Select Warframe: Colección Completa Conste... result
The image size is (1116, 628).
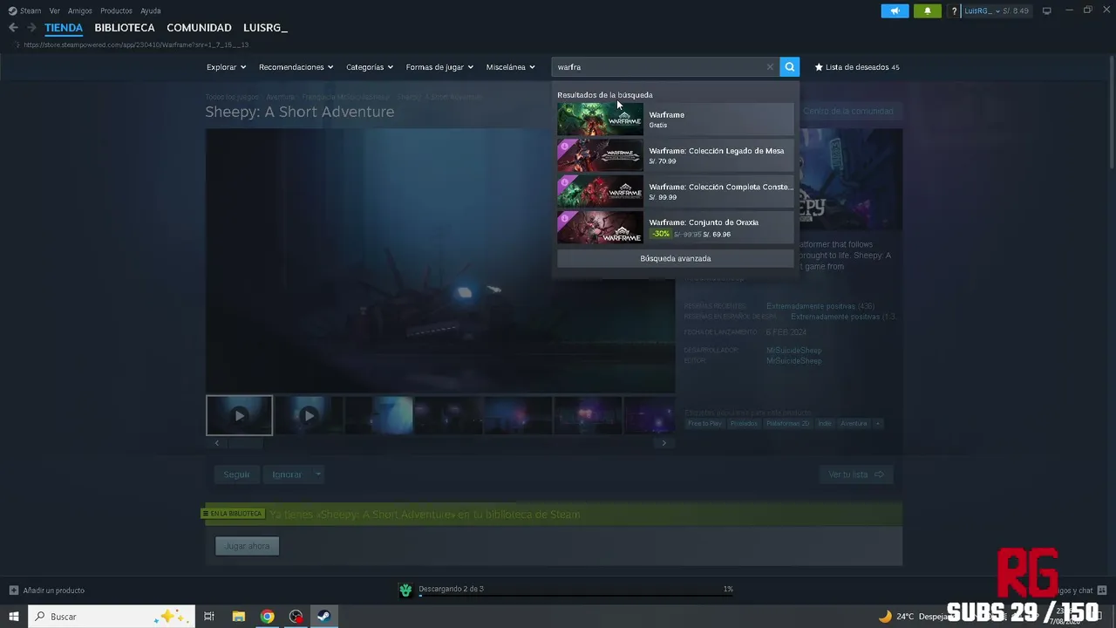coord(676,191)
